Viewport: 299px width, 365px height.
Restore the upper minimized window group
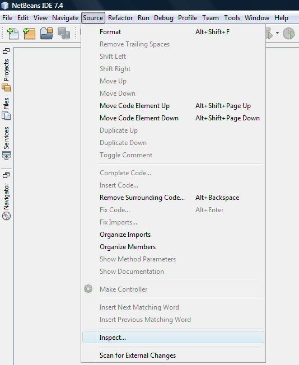pos(6,51)
